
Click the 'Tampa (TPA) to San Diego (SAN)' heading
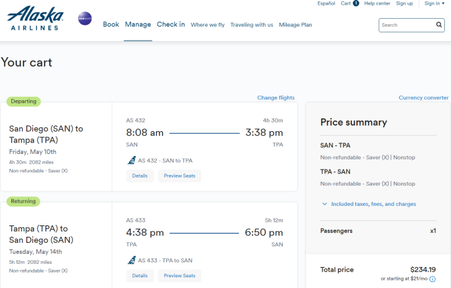click(41, 234)
